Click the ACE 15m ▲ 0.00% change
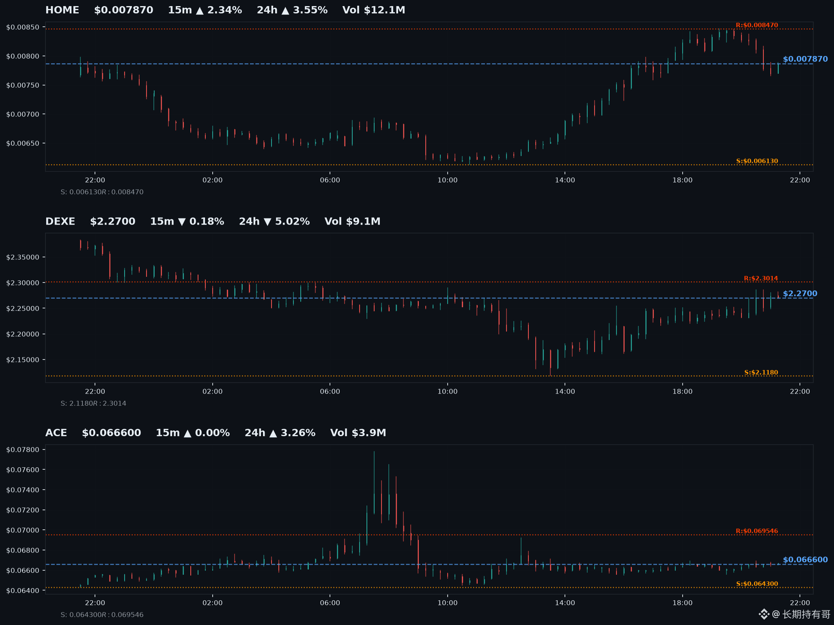Viewport: 834px width, 625px height. coord(193,433)
